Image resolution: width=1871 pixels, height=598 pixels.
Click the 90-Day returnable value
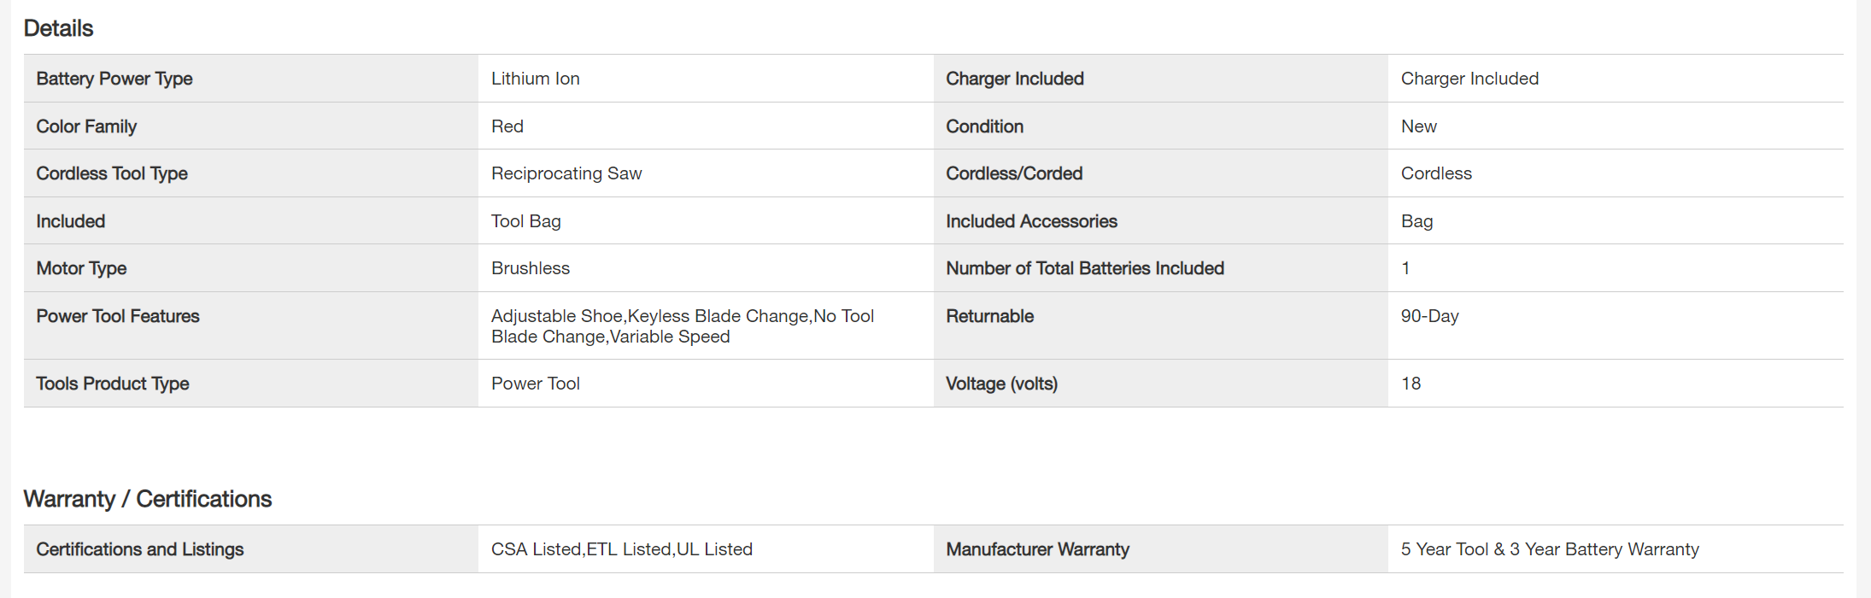point(1429,316)
